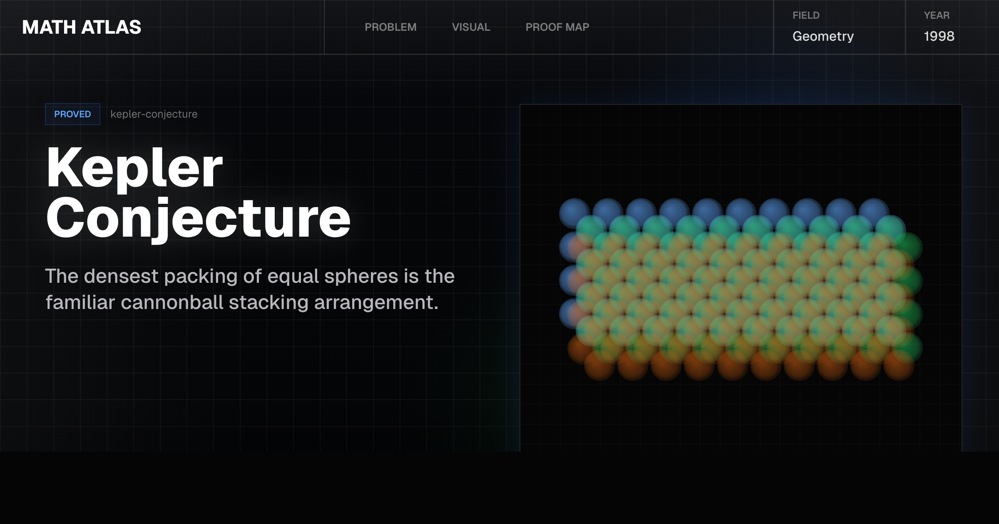Screen dimensions: 999x524
Task: Click the YEAR label
Action: coord(937,15)
